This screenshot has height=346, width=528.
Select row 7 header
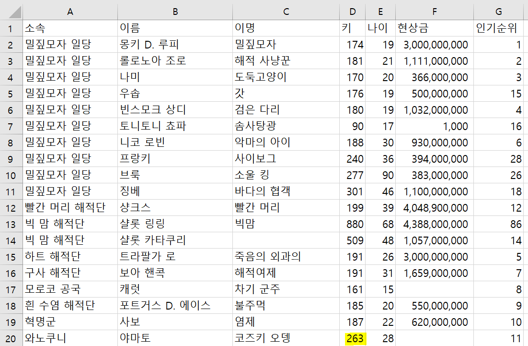[x=11, y=126]
